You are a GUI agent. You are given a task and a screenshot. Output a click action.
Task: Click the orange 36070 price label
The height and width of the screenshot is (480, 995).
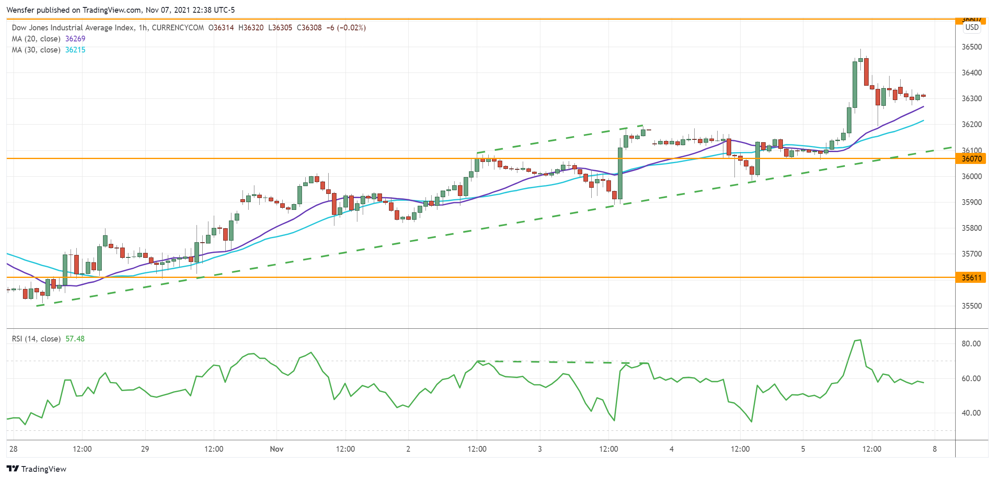(971, 159)
